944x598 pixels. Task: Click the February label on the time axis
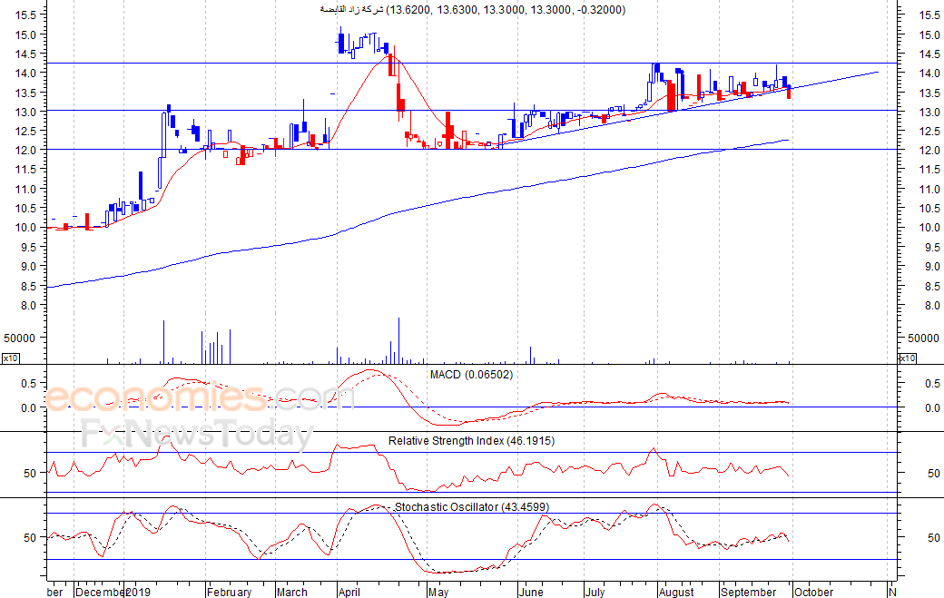pyautogui.click(x=230, y=592)
